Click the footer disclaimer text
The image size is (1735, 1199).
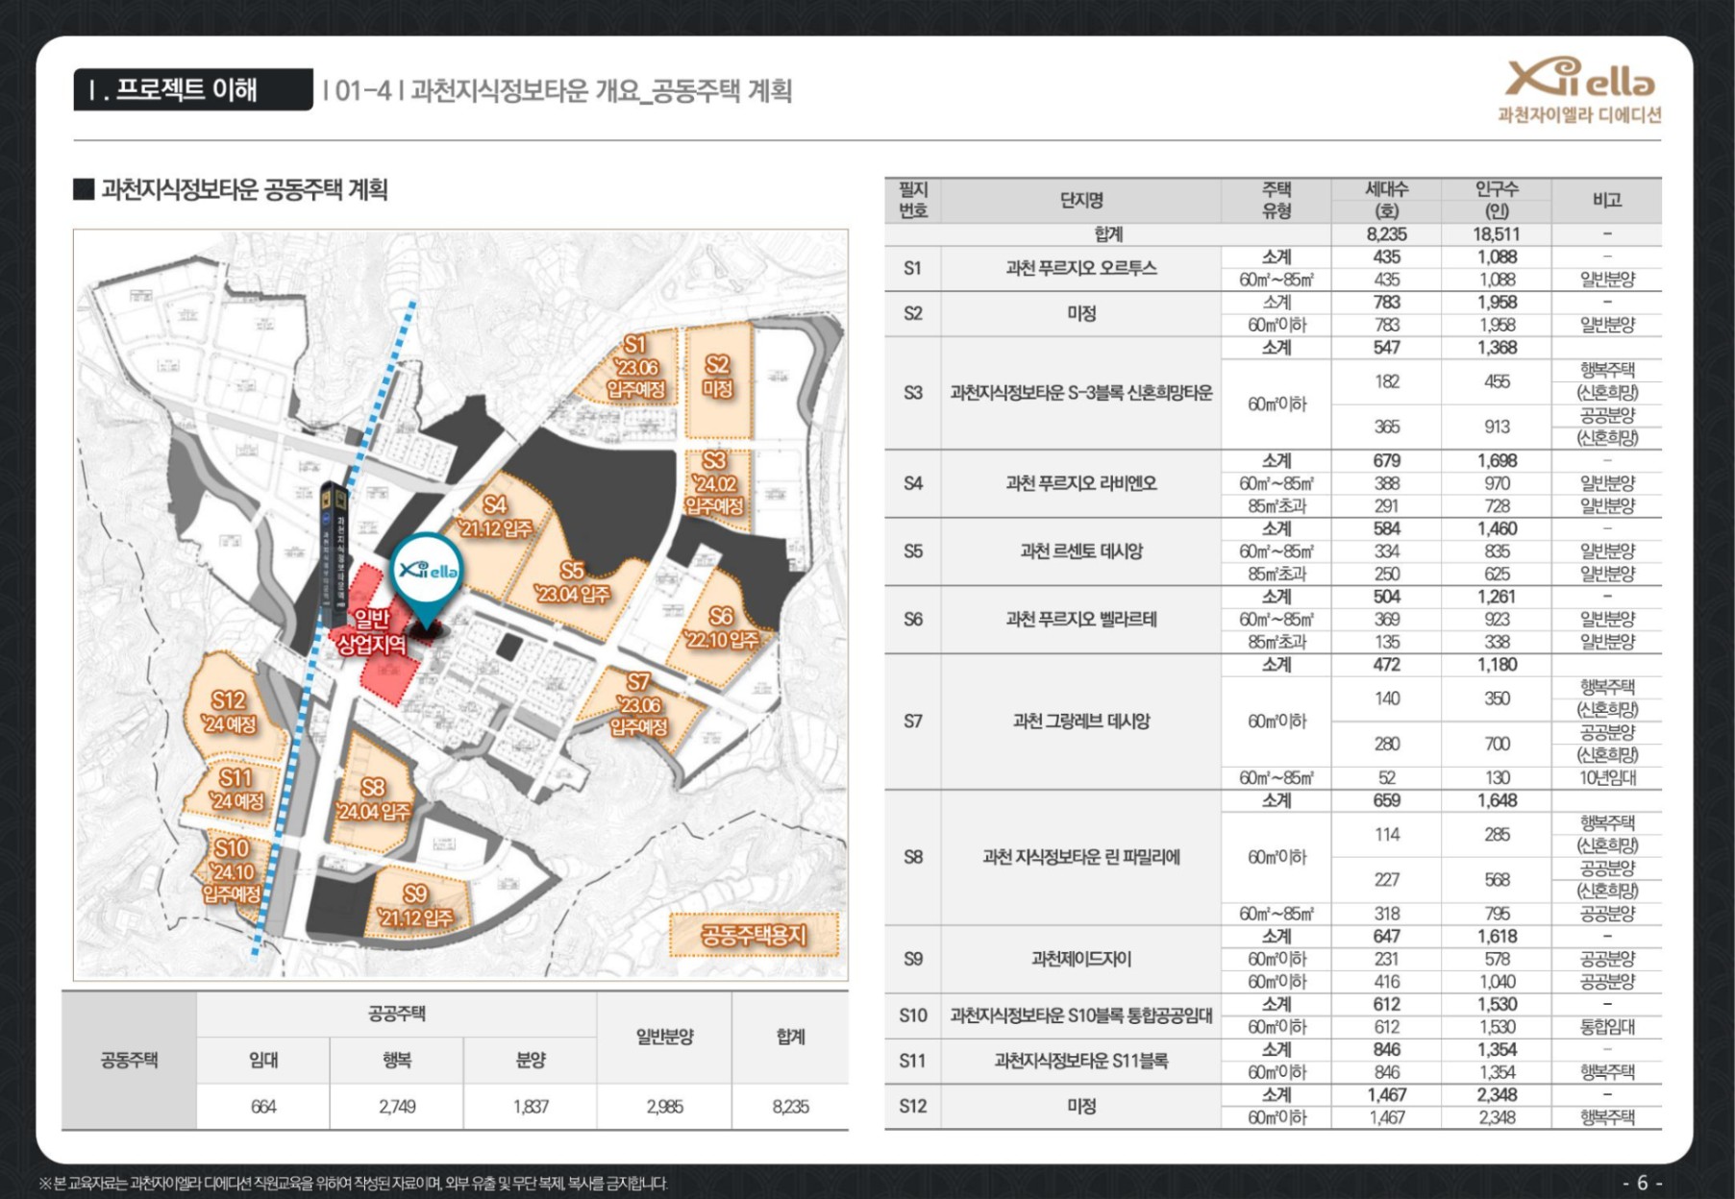354,1184
